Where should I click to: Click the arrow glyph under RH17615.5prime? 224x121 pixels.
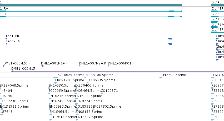51,120
